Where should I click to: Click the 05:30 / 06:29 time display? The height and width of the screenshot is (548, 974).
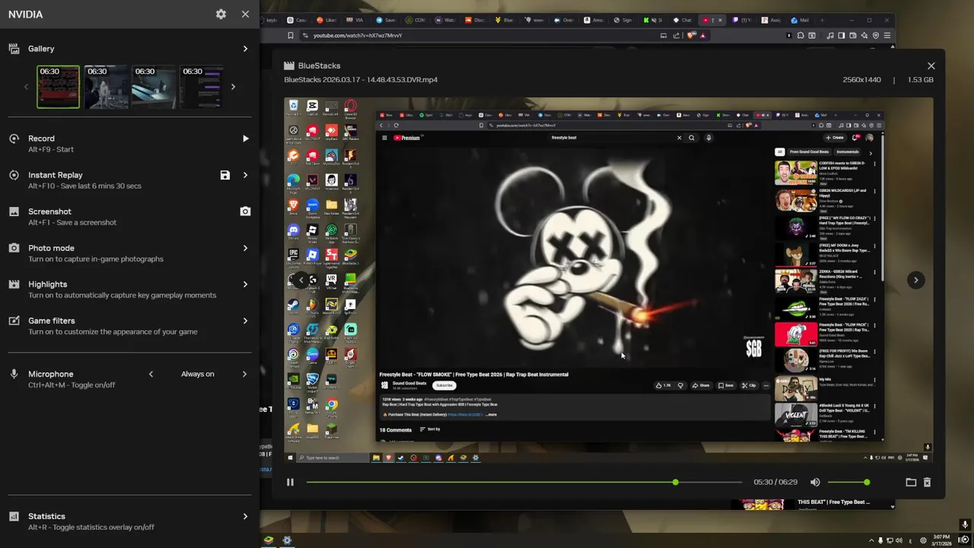tap(775, 482)
